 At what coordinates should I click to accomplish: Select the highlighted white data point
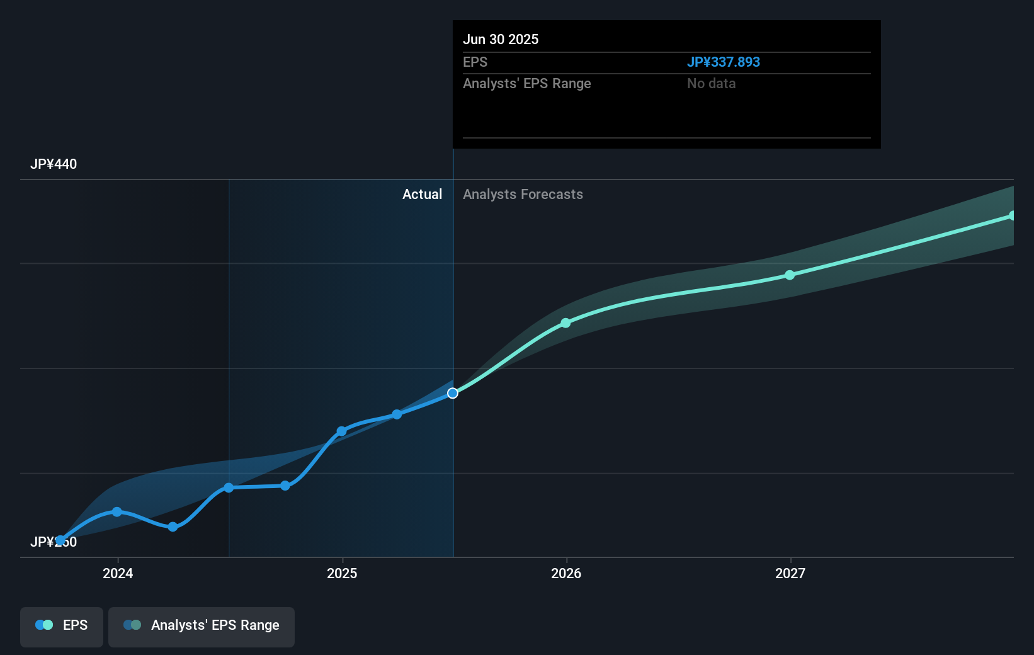[x=452, y=393]
